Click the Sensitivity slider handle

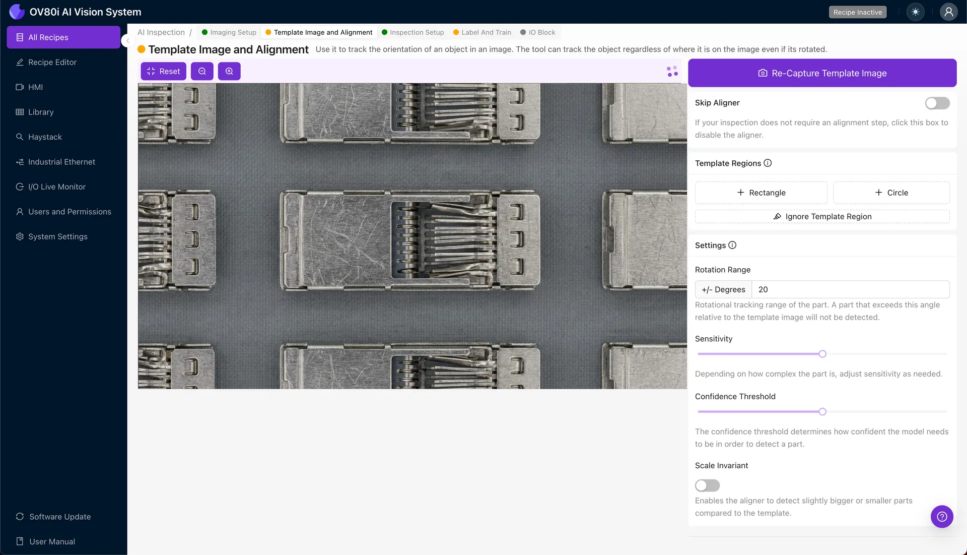822,354
